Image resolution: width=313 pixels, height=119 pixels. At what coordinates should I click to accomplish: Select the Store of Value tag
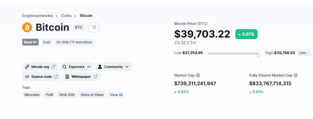[x=92, y=95]
